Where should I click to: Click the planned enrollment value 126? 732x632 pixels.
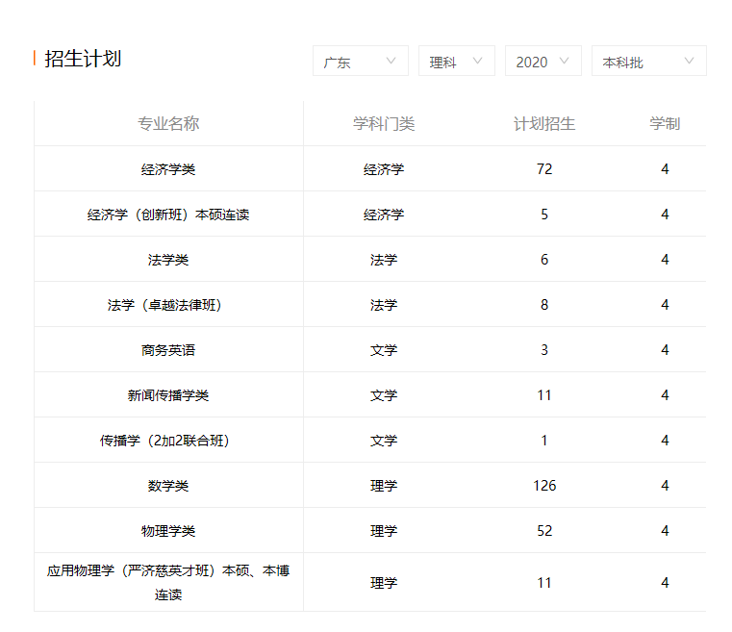544,486
